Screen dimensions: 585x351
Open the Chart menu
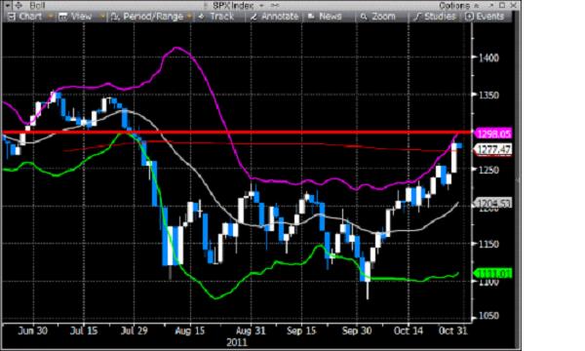pyautogui.click(x=30, y=17)
